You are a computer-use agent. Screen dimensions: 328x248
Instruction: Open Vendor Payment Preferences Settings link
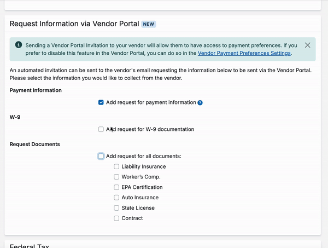(x=244, y=53)
